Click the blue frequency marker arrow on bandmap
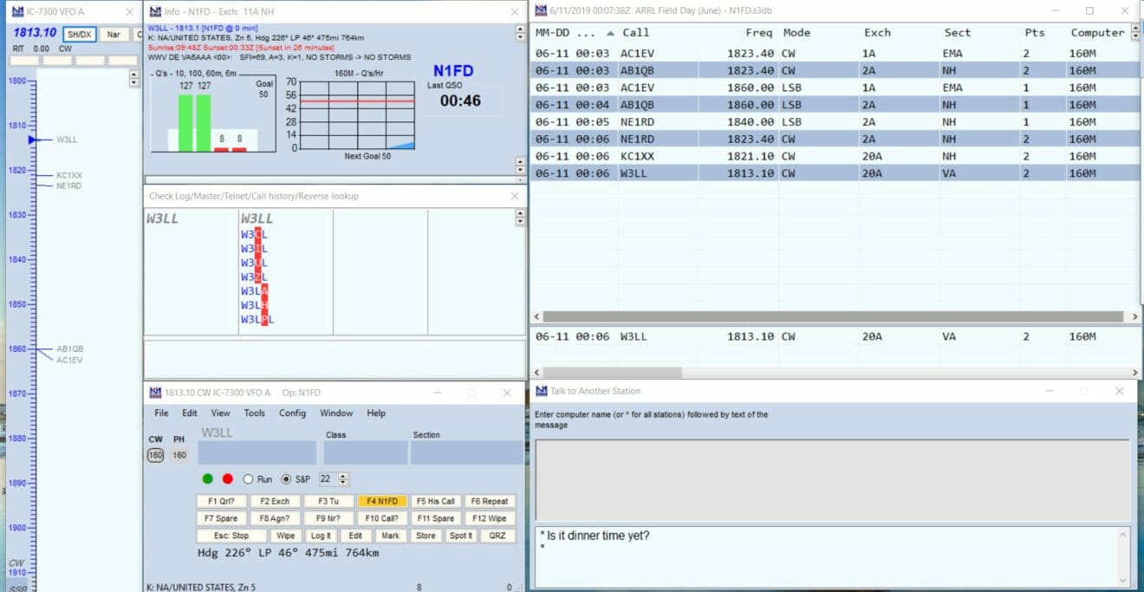 point(33,140)
